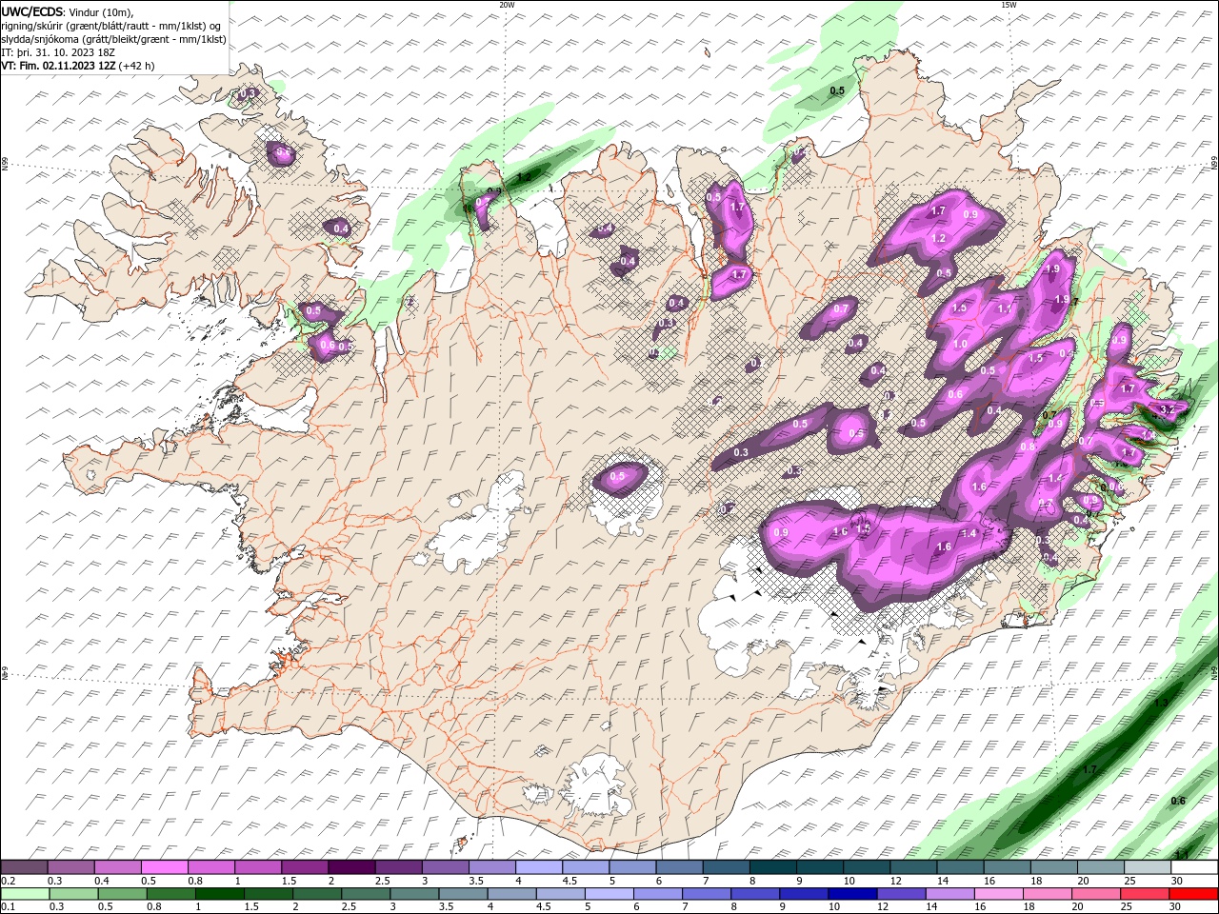Viewport: 1219px width, 914px height.
Task: Select the "IT: þri. 31. 10. 2023 18Z" line
Action: 58,52
